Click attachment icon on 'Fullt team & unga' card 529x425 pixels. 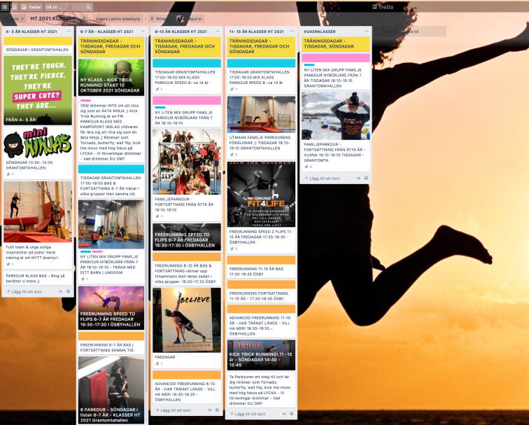tap(10, 264)
